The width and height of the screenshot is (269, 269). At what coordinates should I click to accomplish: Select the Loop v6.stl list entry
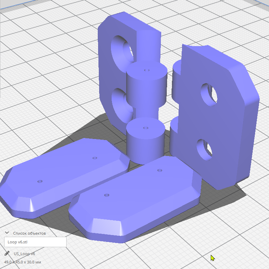(x=35, y=242)
